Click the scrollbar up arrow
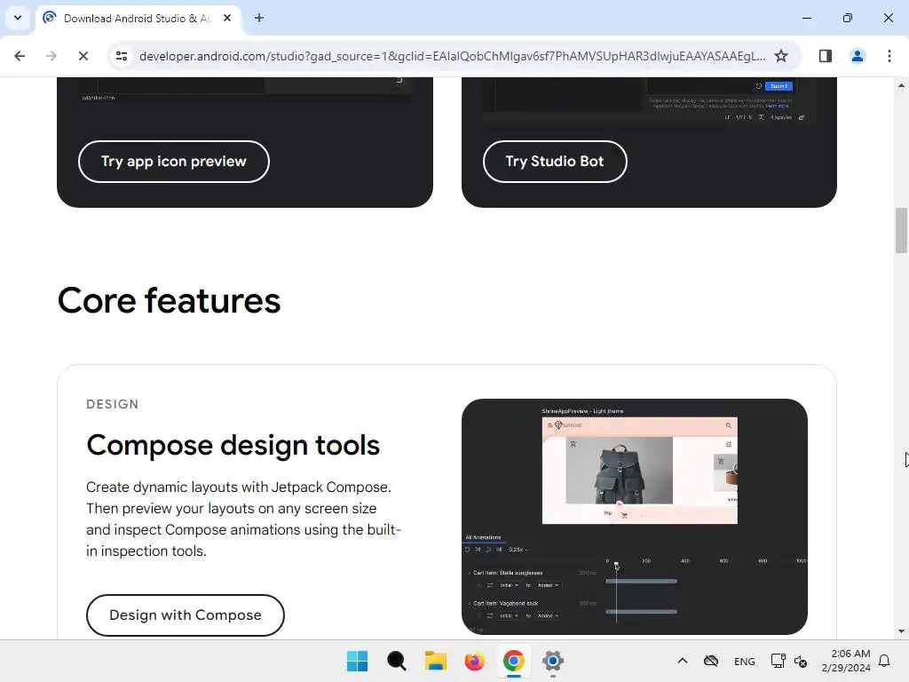The image size is (909, 682). point(901,85)
